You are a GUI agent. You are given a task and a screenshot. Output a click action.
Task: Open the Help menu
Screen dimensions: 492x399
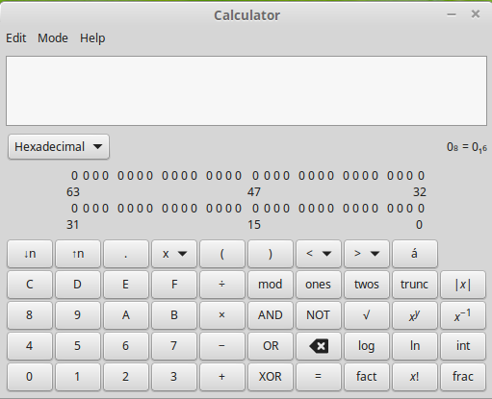tap(92, 38)
